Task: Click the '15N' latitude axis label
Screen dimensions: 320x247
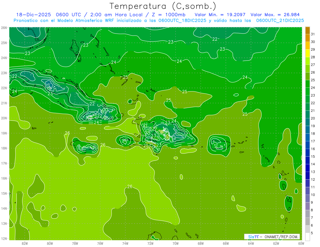Action: [4, 193]
